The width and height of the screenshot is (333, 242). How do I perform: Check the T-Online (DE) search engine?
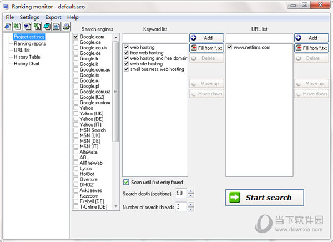(x=76, y=206)
